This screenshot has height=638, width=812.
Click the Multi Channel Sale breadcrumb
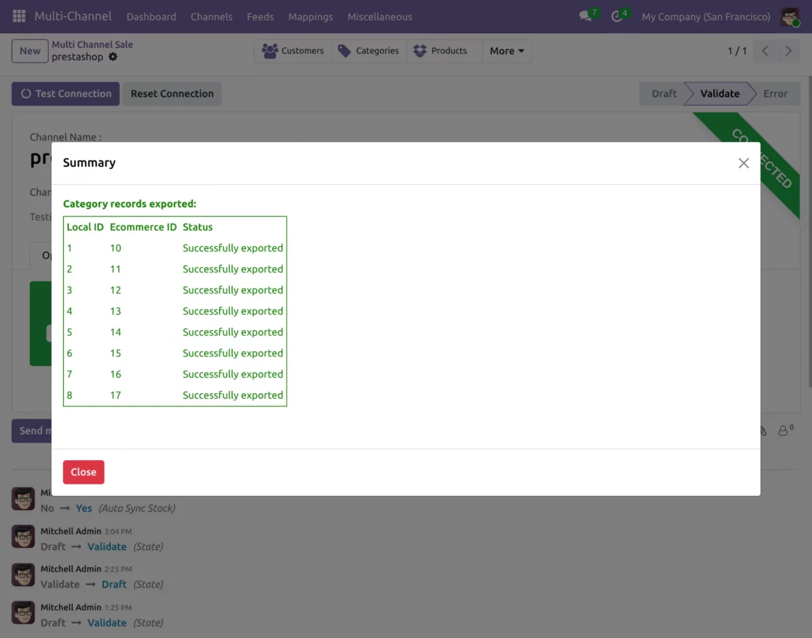pyautogui.click(x=92, y=45)
